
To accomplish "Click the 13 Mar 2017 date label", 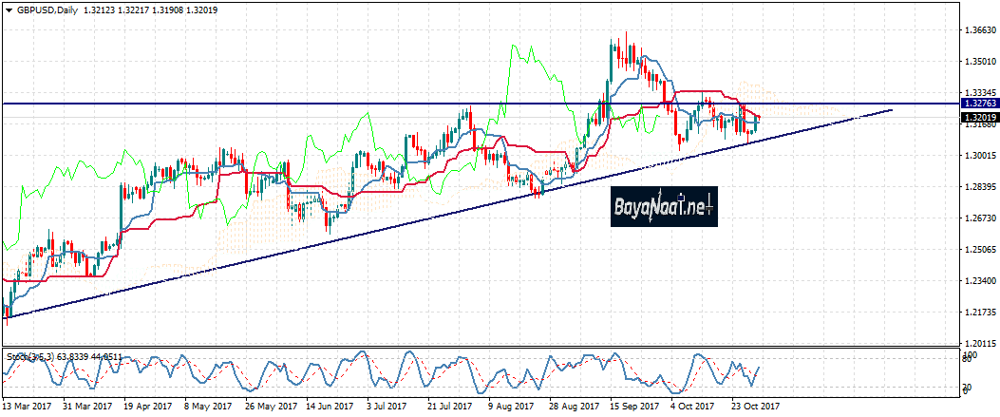I will [28, 406].
